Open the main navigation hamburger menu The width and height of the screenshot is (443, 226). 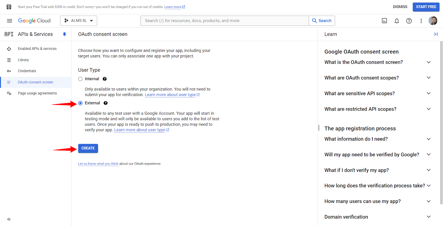tap(9, 21)
